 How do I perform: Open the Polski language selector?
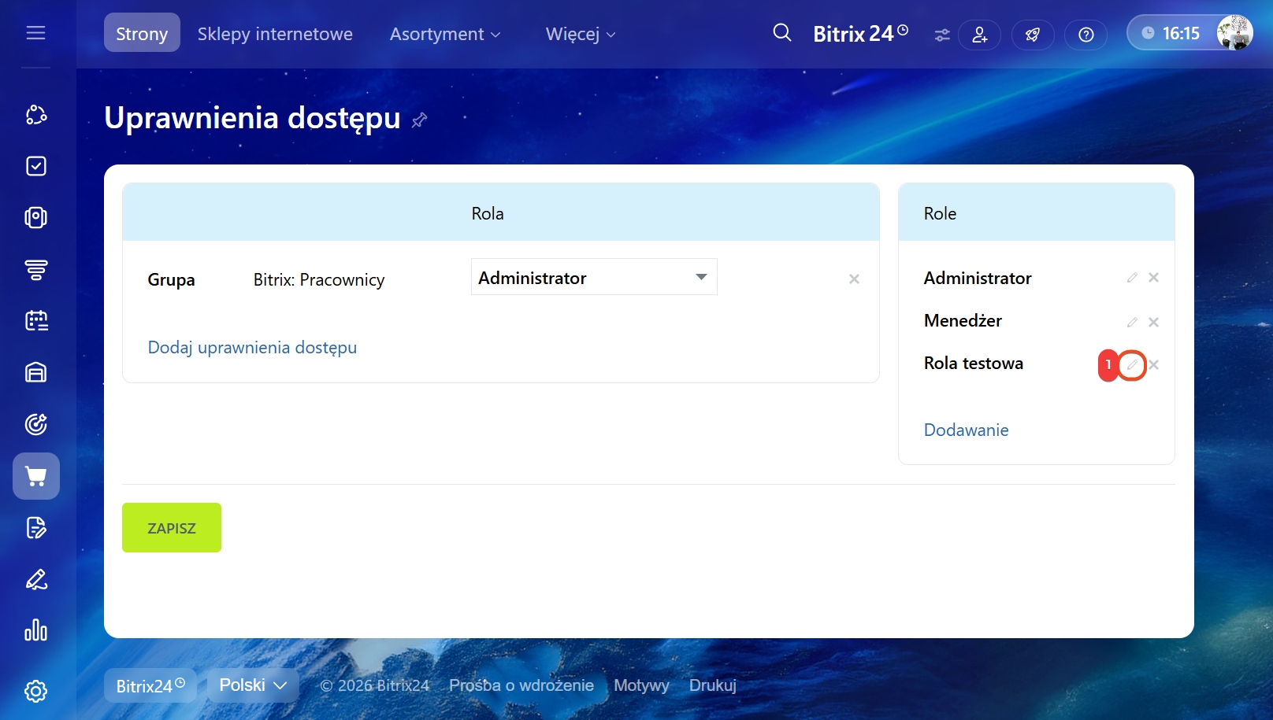coord(253,685)
